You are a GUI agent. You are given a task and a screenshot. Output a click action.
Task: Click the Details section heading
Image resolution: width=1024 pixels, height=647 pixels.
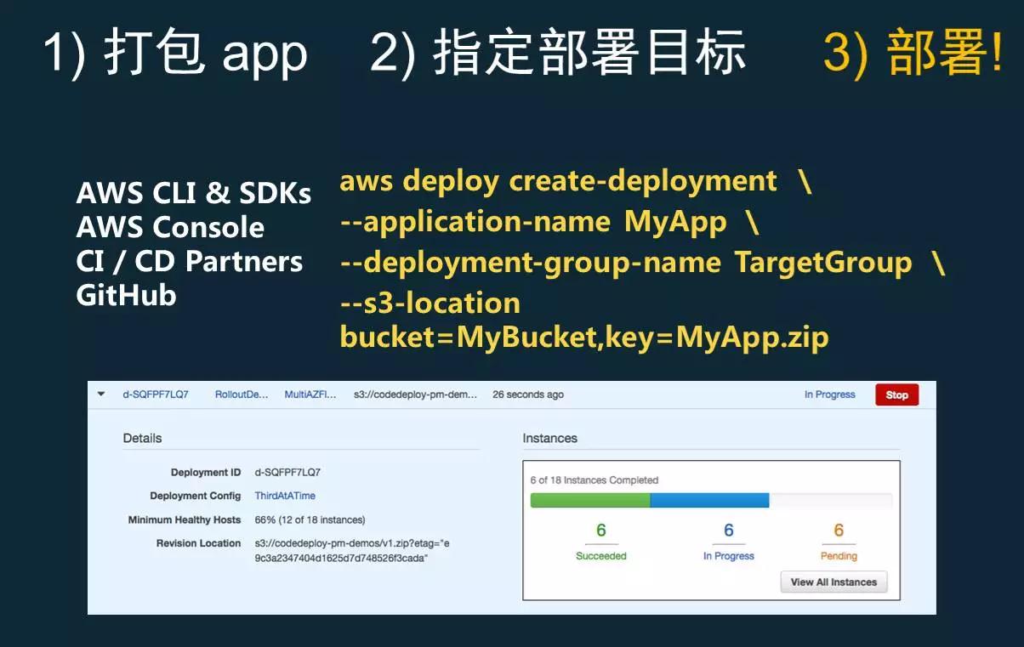point(142,439)
